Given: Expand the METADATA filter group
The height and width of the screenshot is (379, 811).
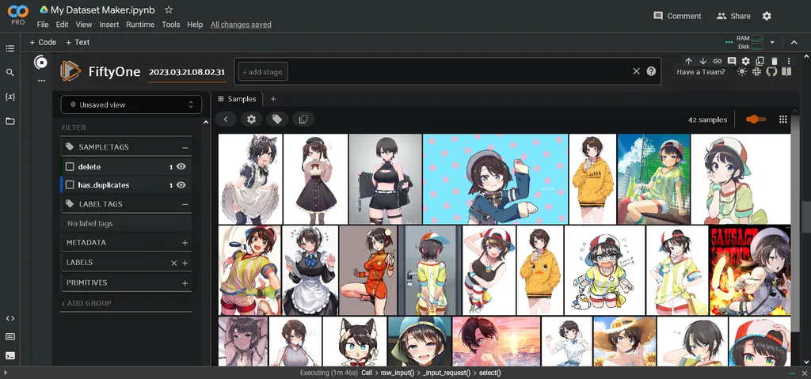Looking at the screenshot, I should tap(185, 243).
